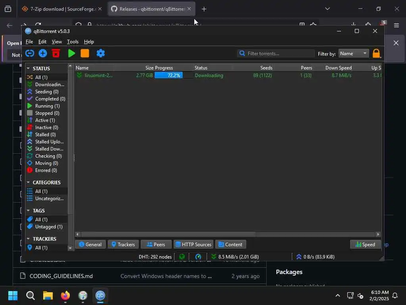Open the Edit menu
This screenshot has width=406, height=305.
[42, 42]
